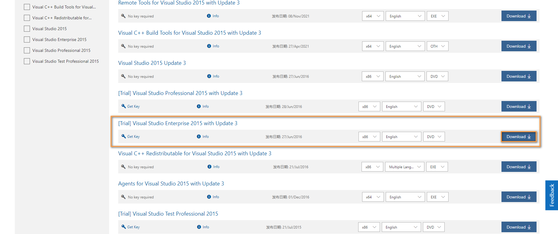Click key icon in Visual C++ Redistributable row
This screenshot has height=234, width=558.
(x=123, y=167)
